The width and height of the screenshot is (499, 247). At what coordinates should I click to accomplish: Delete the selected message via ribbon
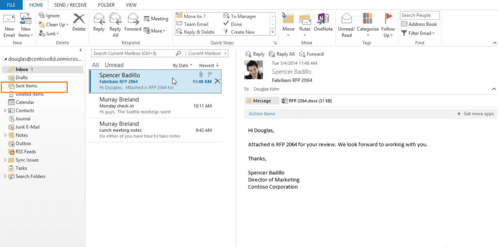click(79, 22)
